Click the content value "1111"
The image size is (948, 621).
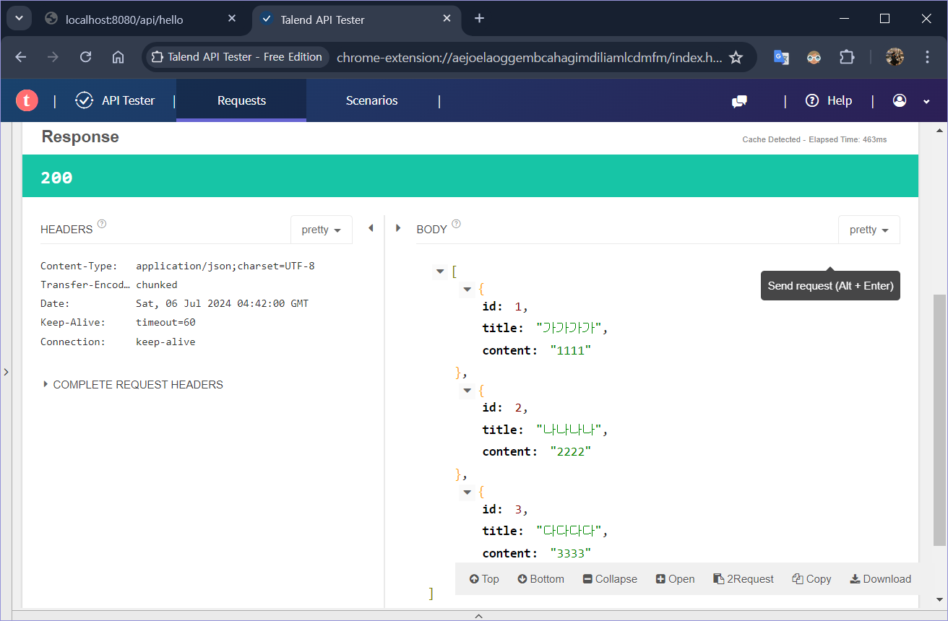click(571, 350)
